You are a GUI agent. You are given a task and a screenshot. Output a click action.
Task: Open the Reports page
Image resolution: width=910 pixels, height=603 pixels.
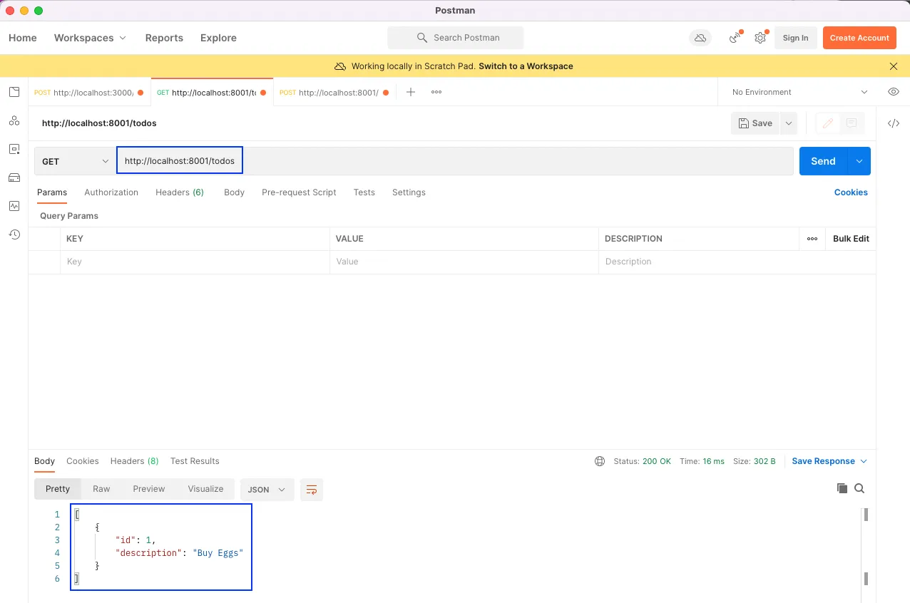pyautogui.click(x=164, y=38)
